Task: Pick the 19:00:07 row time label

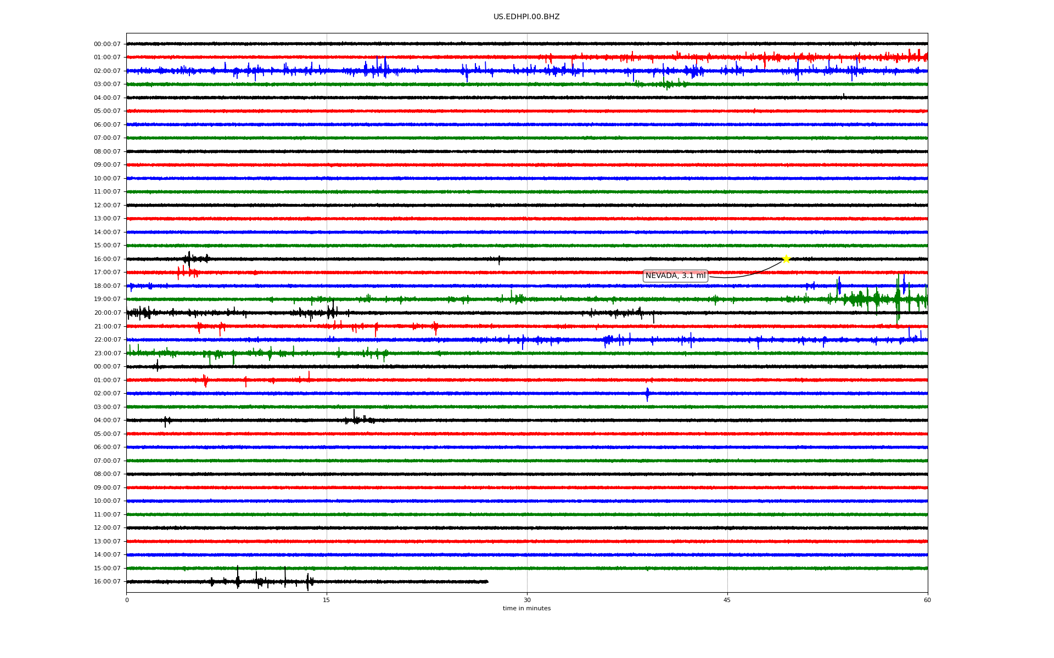Action: point(107,299)
